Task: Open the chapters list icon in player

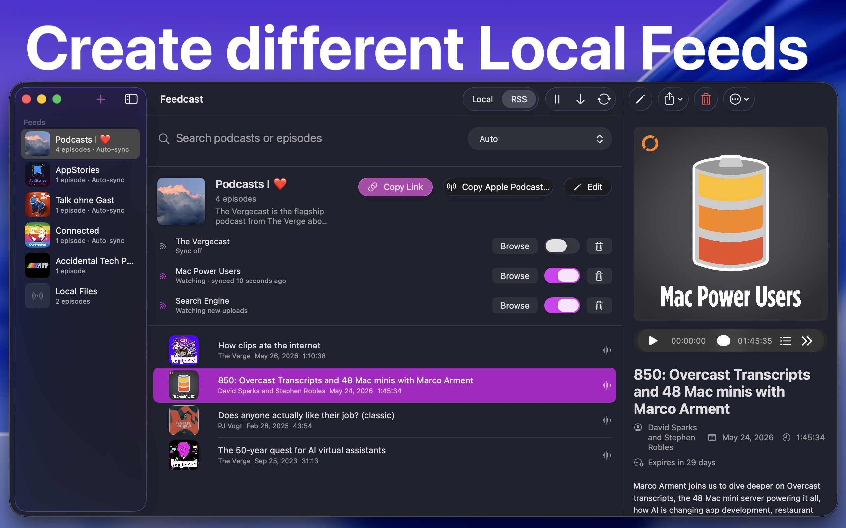Action: click(x=786, y=341)
